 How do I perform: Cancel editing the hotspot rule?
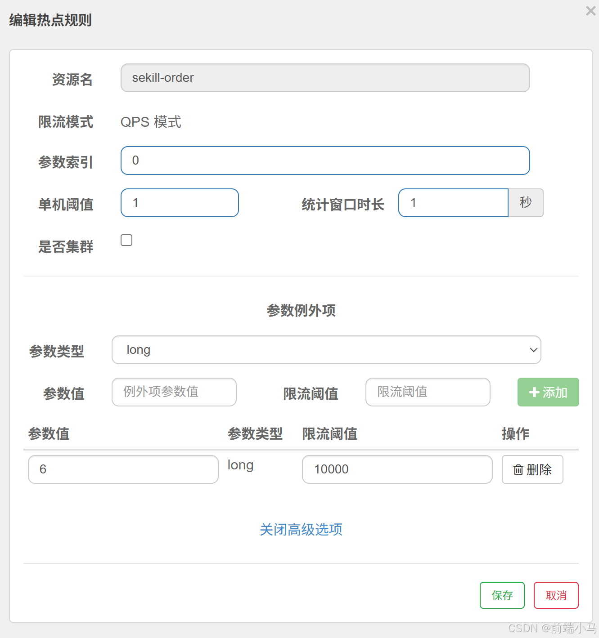(x=556, y=595)
